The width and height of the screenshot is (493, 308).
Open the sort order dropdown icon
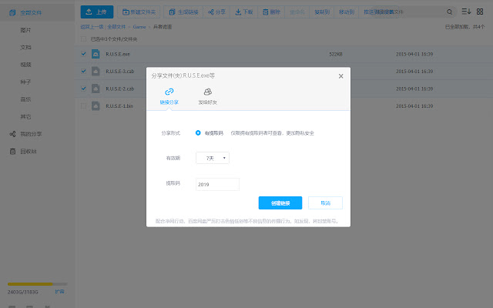[x=466, y=12]
